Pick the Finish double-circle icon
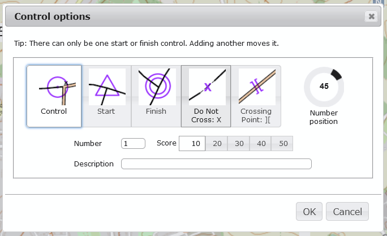The image size is (387, 236). click(x=157, y=87)
